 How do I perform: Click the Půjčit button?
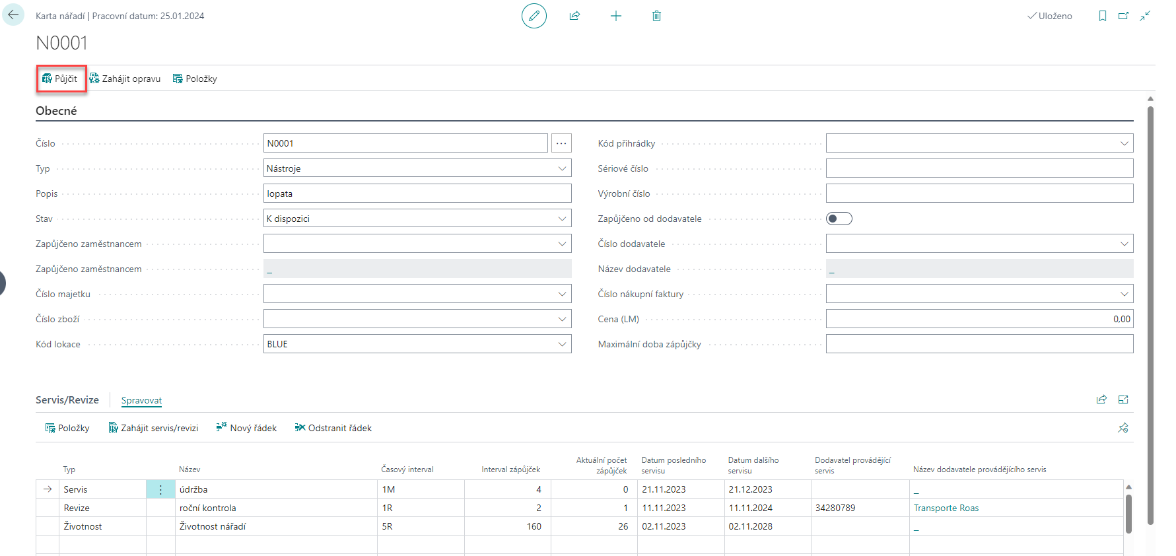click(60, 79)
